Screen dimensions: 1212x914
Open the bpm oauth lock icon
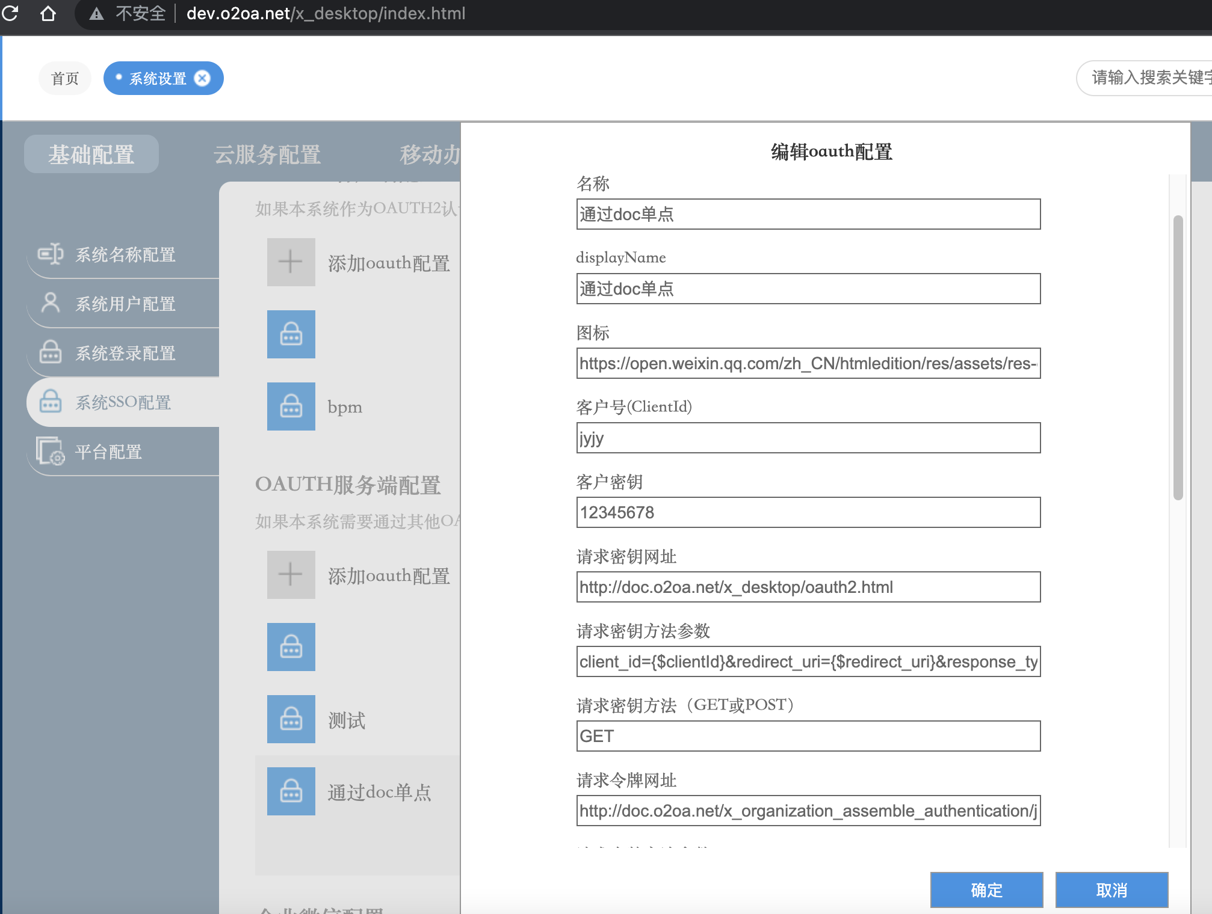(x=291, y=406)
